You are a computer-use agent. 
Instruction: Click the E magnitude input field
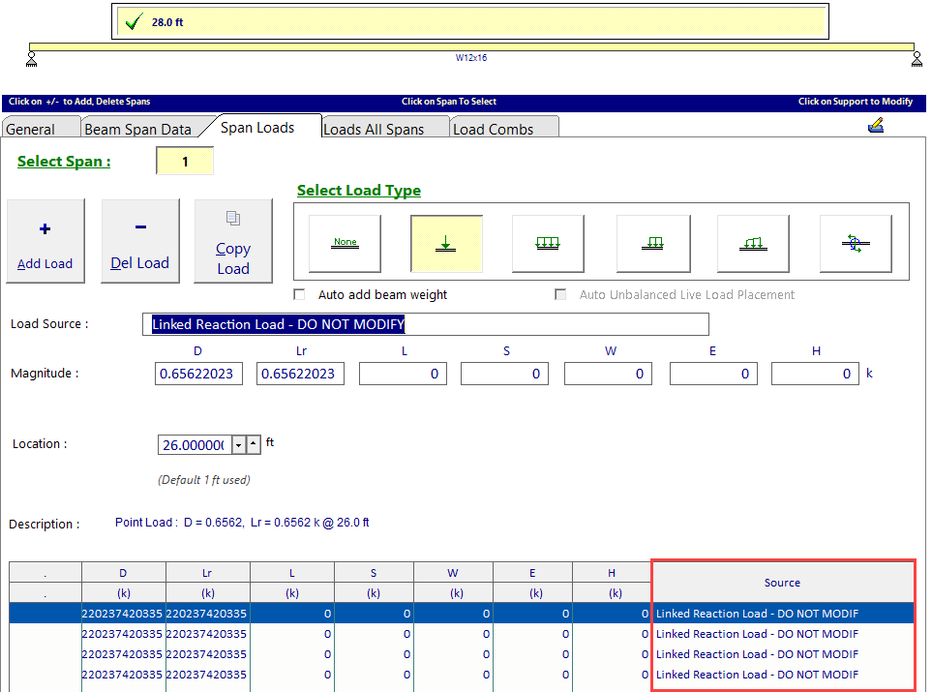pos(713,374)
